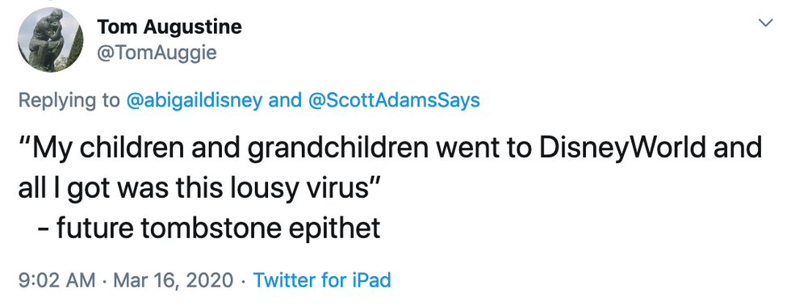Open the Tom Augustine display name
This screenshot has height=306, width=791.
(x=169, y=27)
